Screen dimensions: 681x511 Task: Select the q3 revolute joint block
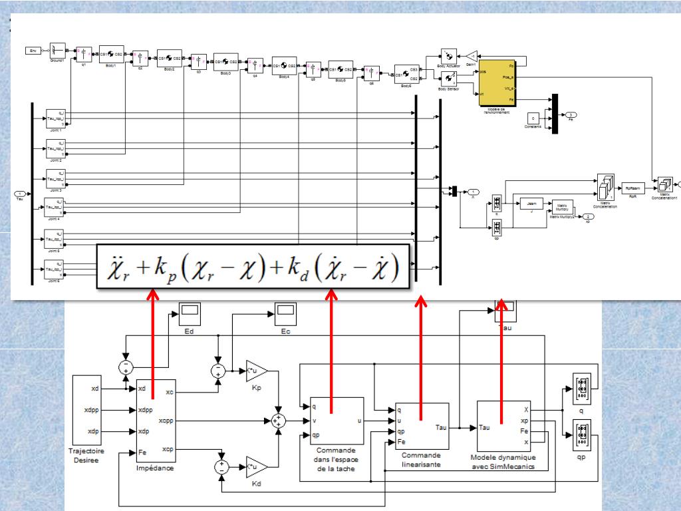pyautogui.click(x=199, y=62)
